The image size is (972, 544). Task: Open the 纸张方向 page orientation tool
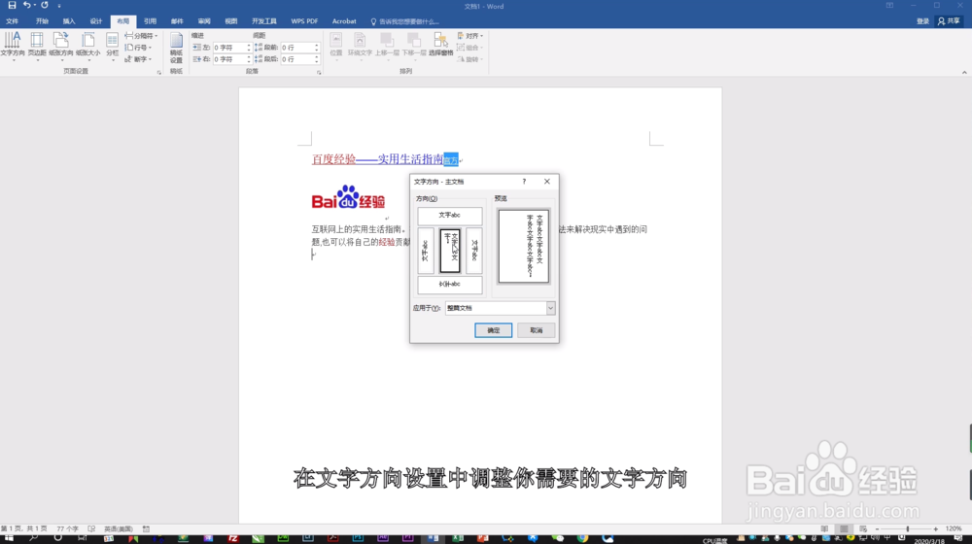click(x=60, y=45)
